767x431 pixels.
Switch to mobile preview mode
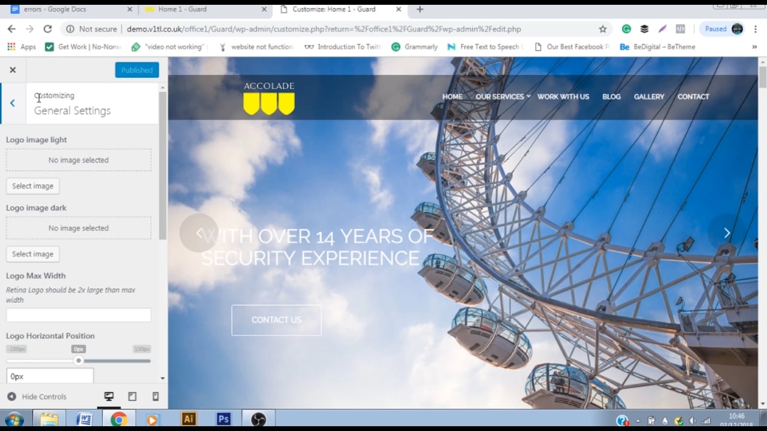155,396
